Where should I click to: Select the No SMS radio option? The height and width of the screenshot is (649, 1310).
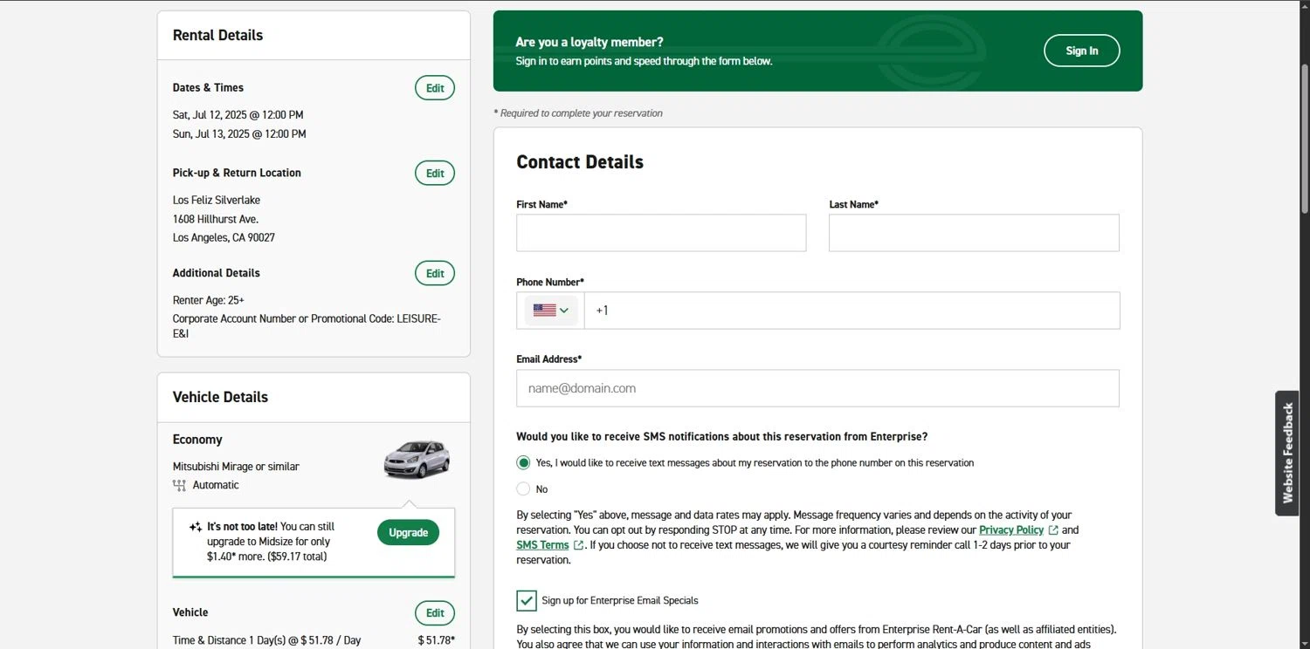click(x=523, y=488)
